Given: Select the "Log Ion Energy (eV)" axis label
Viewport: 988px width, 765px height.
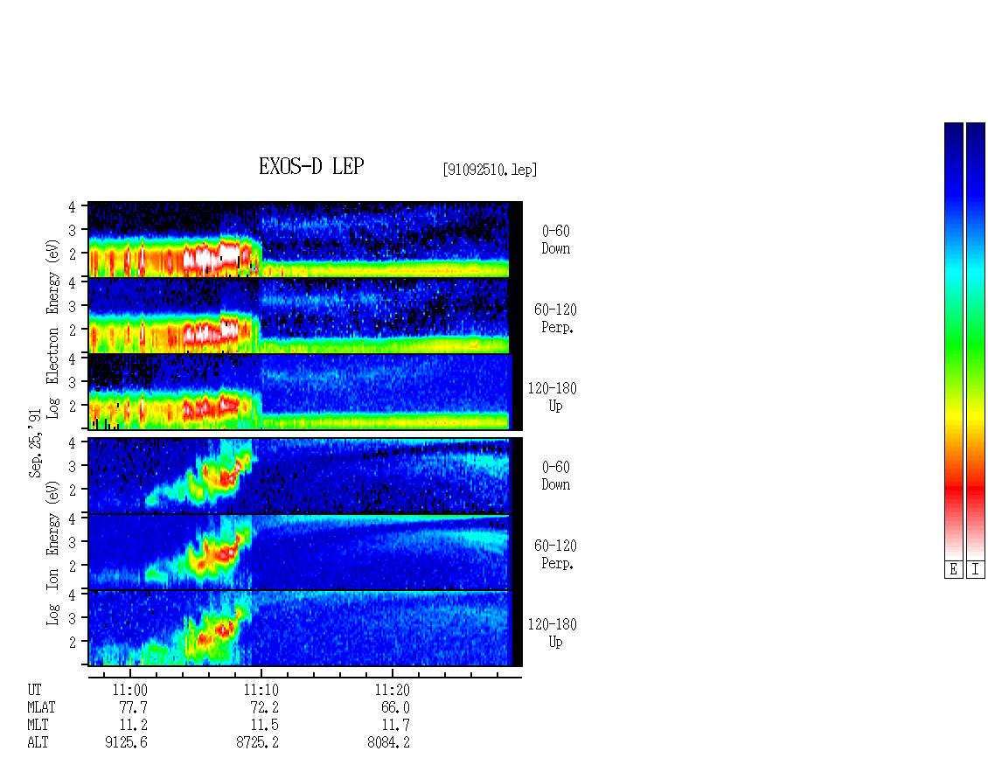Looking at the screenshot, I should coord(52,553).
